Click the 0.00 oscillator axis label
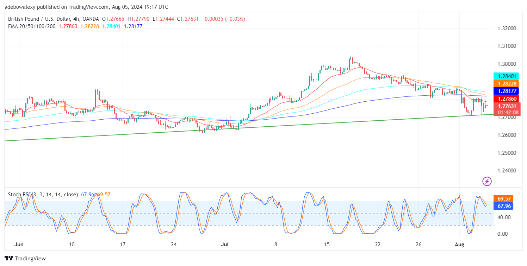 pos(502,234)
